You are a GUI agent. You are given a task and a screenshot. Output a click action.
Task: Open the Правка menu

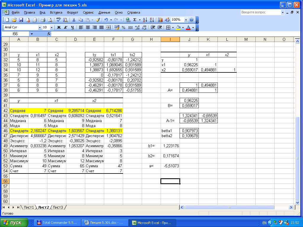(x=30, y=12)
